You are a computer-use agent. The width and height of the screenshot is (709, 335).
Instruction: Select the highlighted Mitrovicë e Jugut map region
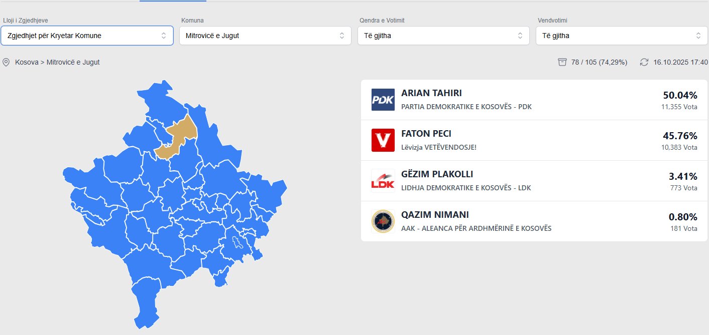coord(178,138)
